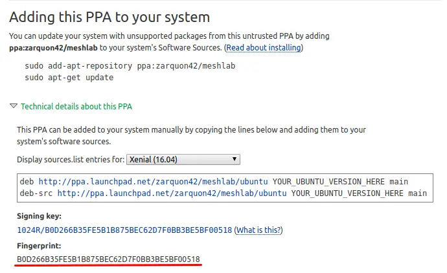Open the Xenial (16.04) series dropdown
This screenshot has height=273, width=447.
tap(183, 159)
